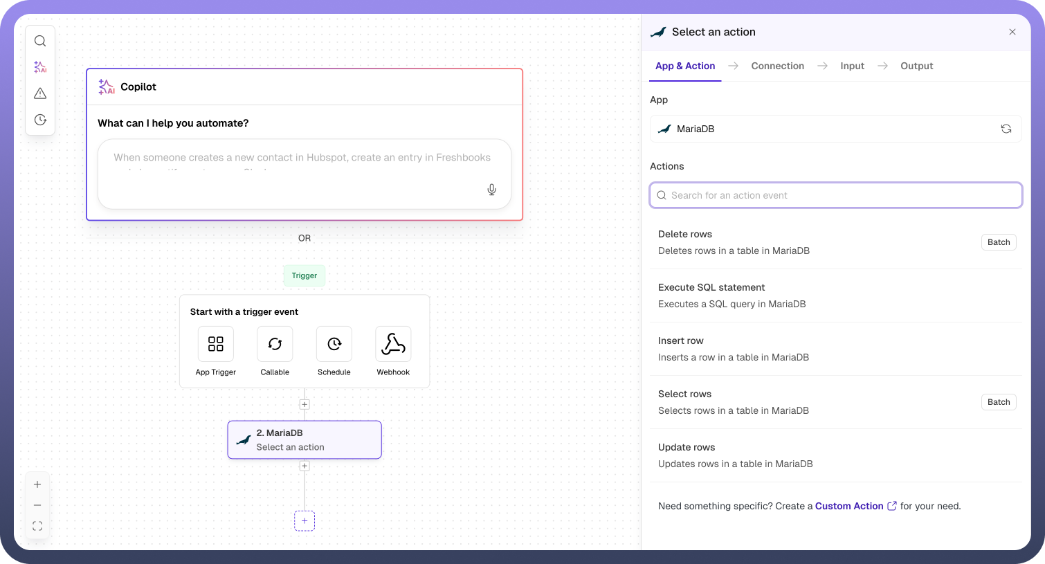1045x564 pixels.
Task: Zoom out on the canvas
Action: coord(37,505)
